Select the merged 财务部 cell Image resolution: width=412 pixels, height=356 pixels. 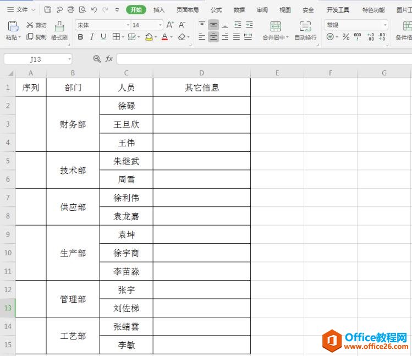73,124
